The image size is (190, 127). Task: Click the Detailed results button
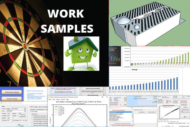coord(185,109)
